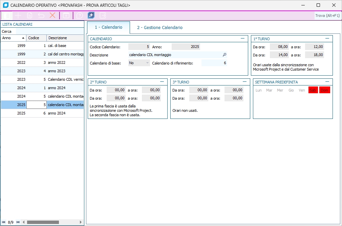Jump to the last record in list
This screenshot has height=226, width=342.
click(18, 222)
